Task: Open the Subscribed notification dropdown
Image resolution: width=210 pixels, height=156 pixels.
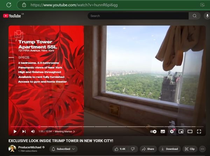Action: 63,149
